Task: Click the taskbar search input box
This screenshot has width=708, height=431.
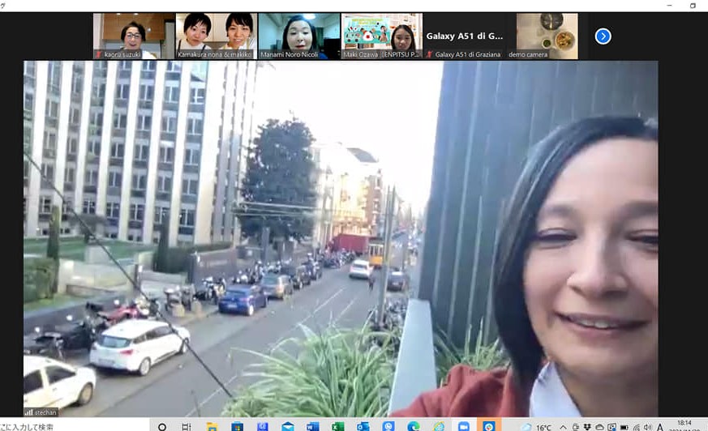Action: click(73, 426)
